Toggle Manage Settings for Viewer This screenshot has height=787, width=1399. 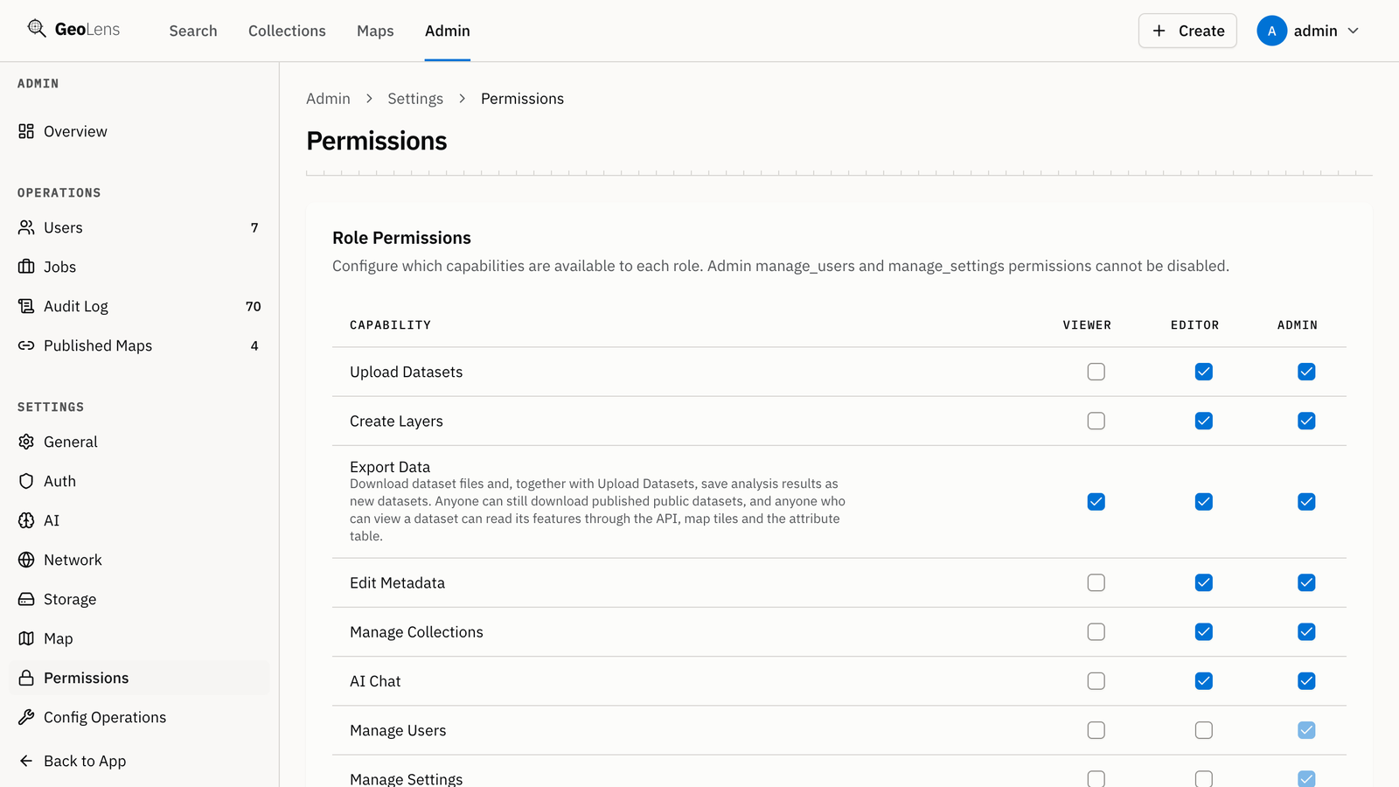point(1096,779)
